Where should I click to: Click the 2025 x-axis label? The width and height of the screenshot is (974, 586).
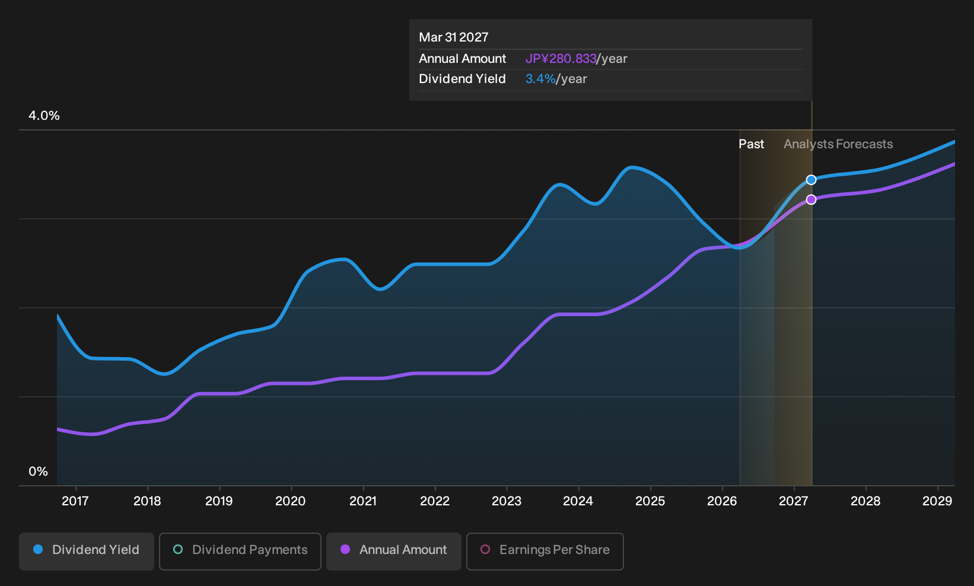coord(650,501)
